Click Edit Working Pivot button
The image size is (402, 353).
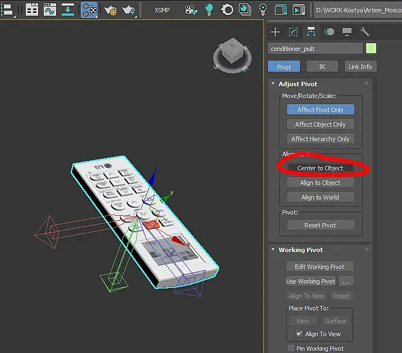coord(320,266)
